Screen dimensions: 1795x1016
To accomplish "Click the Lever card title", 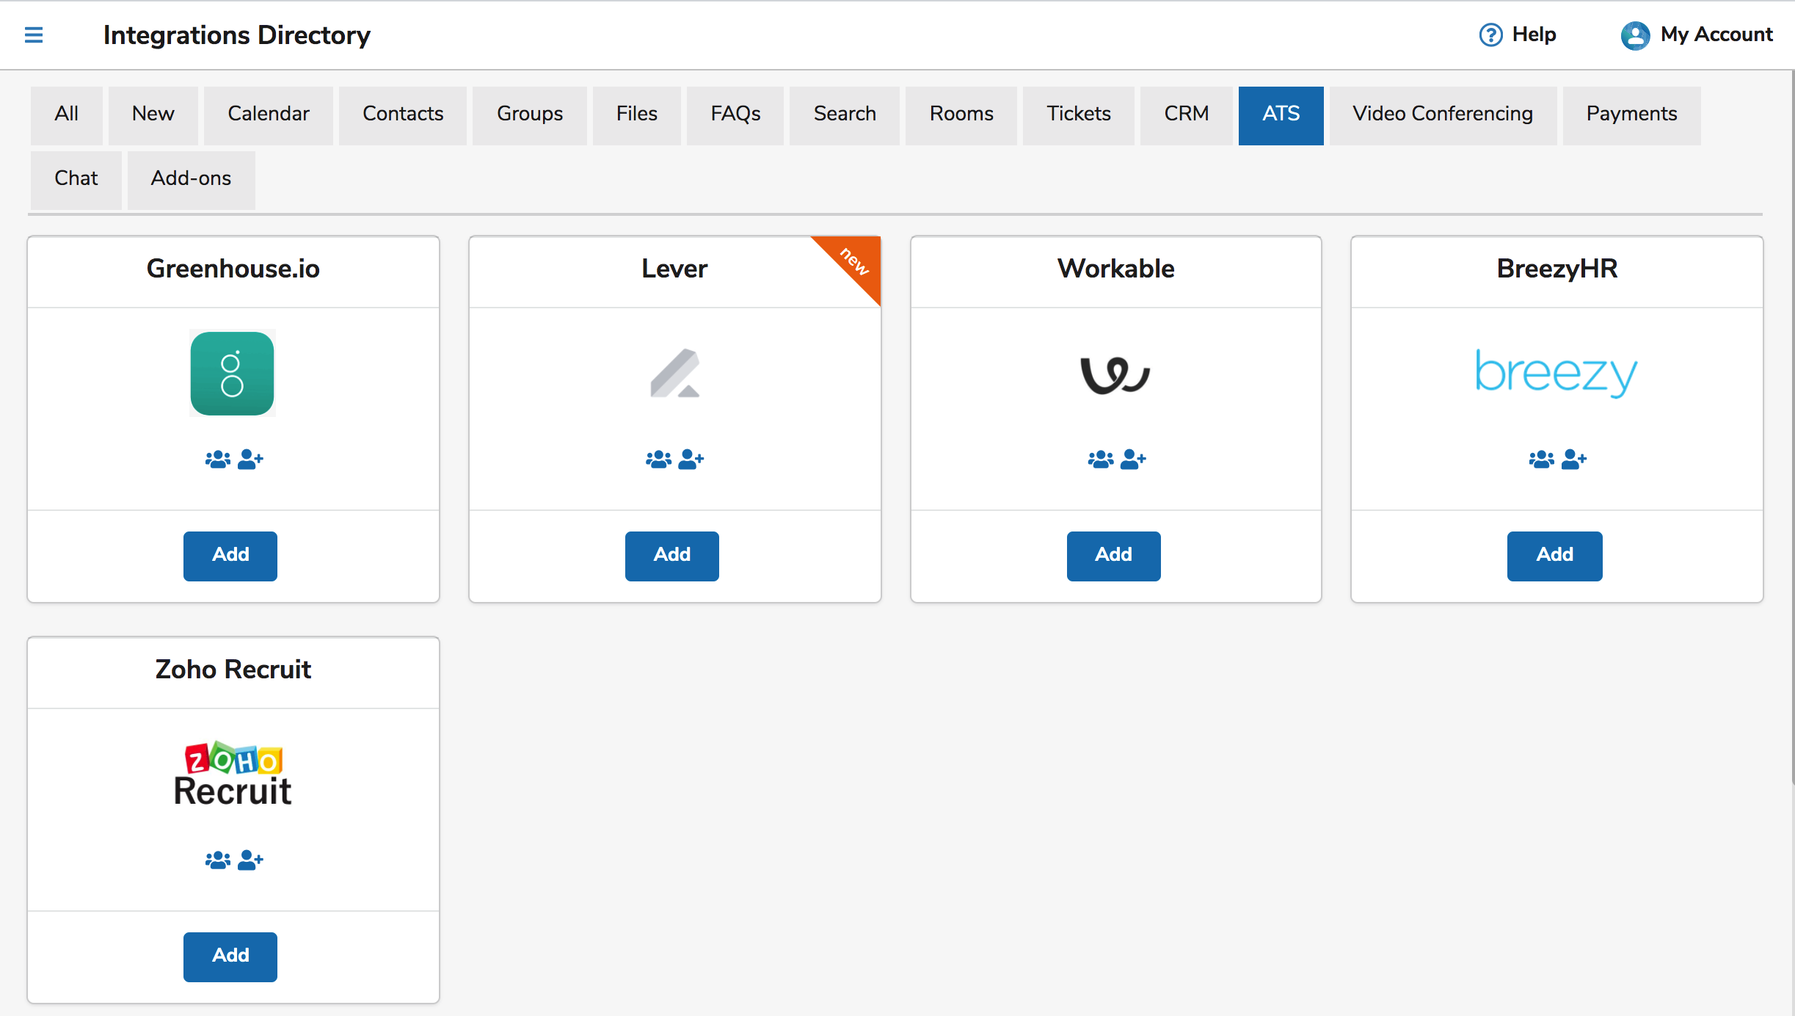I will coord(674,269).
